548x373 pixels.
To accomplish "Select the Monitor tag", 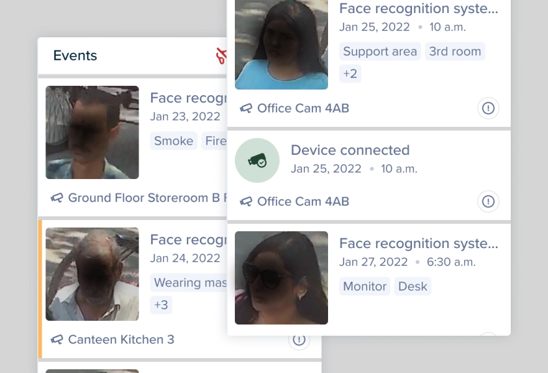I will [365, 287].
